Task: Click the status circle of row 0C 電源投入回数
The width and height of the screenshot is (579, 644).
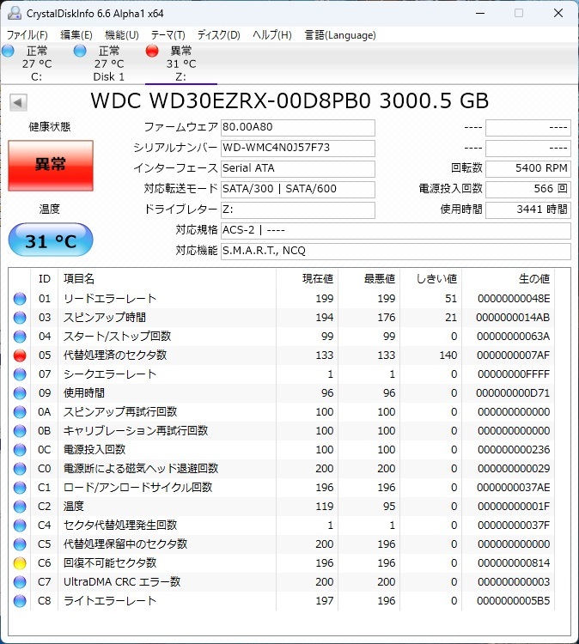Action: [20, 450]
